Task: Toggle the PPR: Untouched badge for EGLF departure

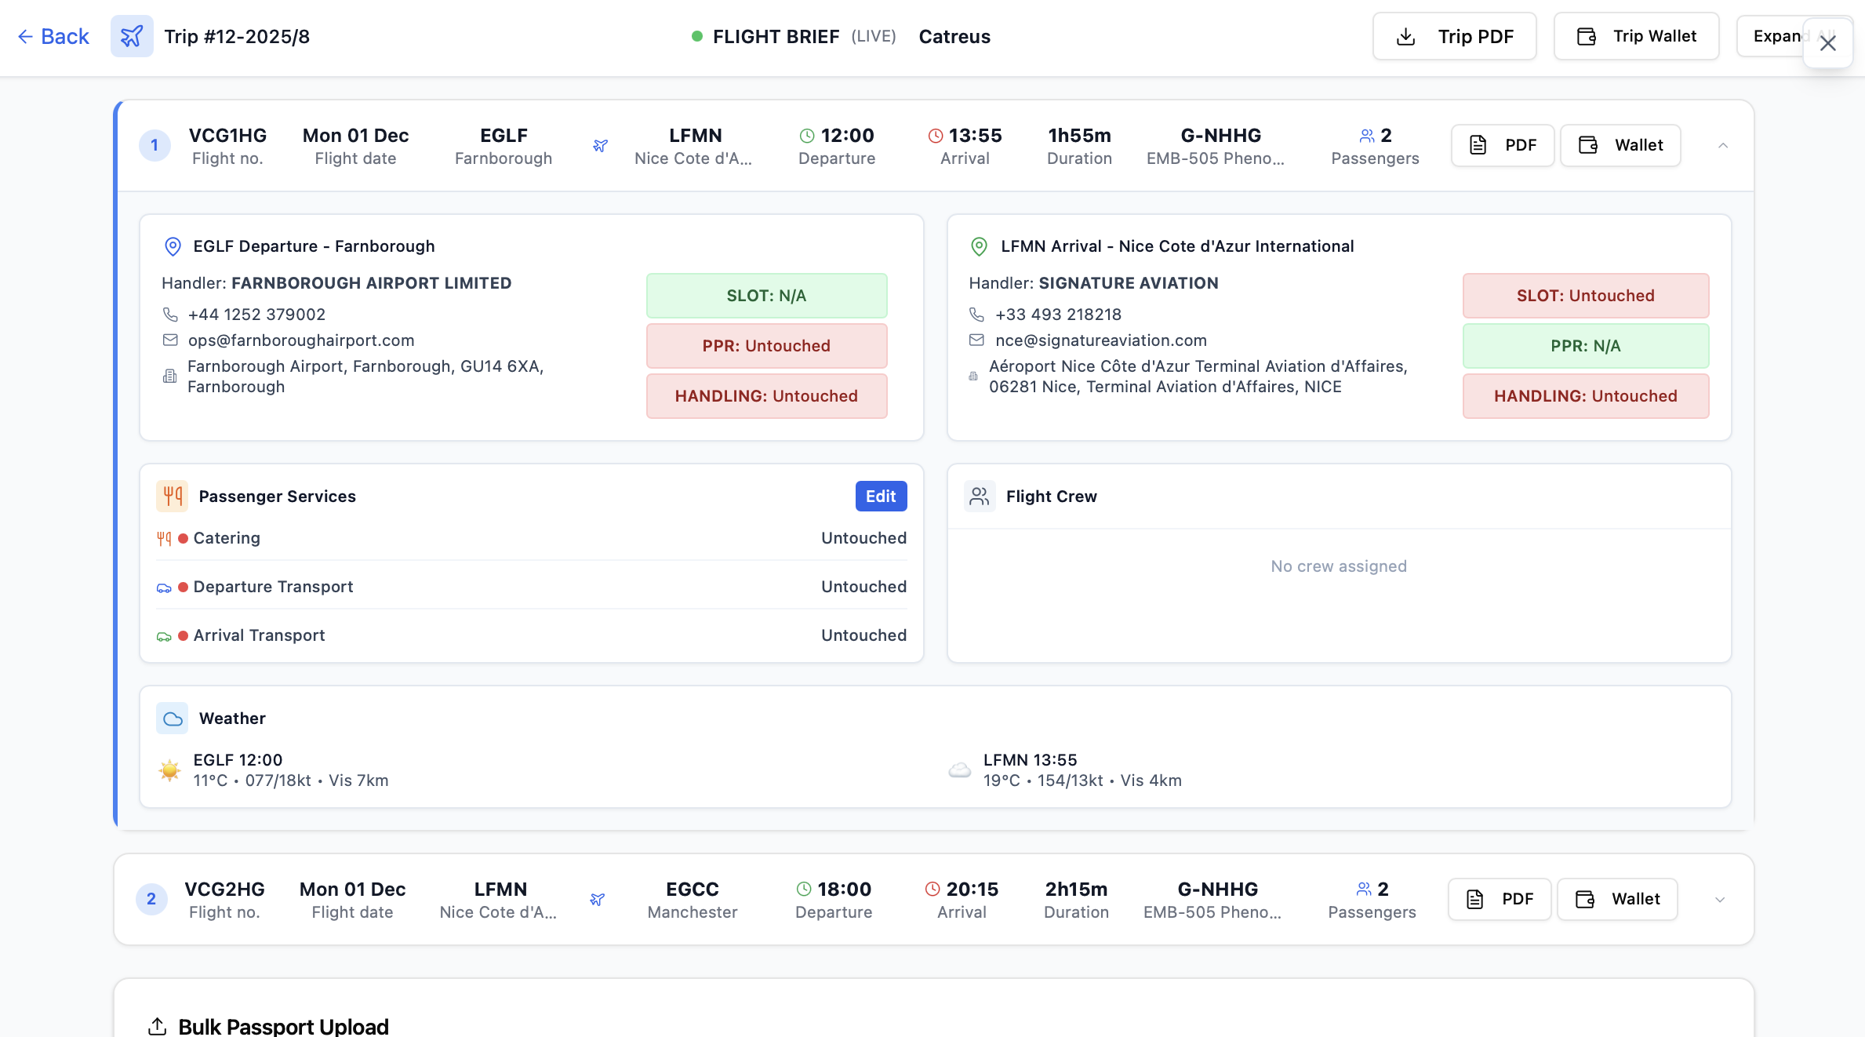Action: point(766,345)
